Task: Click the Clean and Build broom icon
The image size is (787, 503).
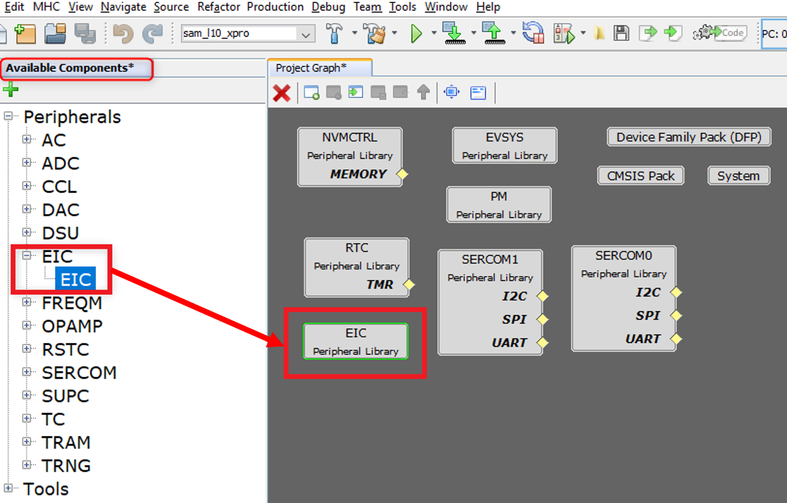Action: coord(374,33)
